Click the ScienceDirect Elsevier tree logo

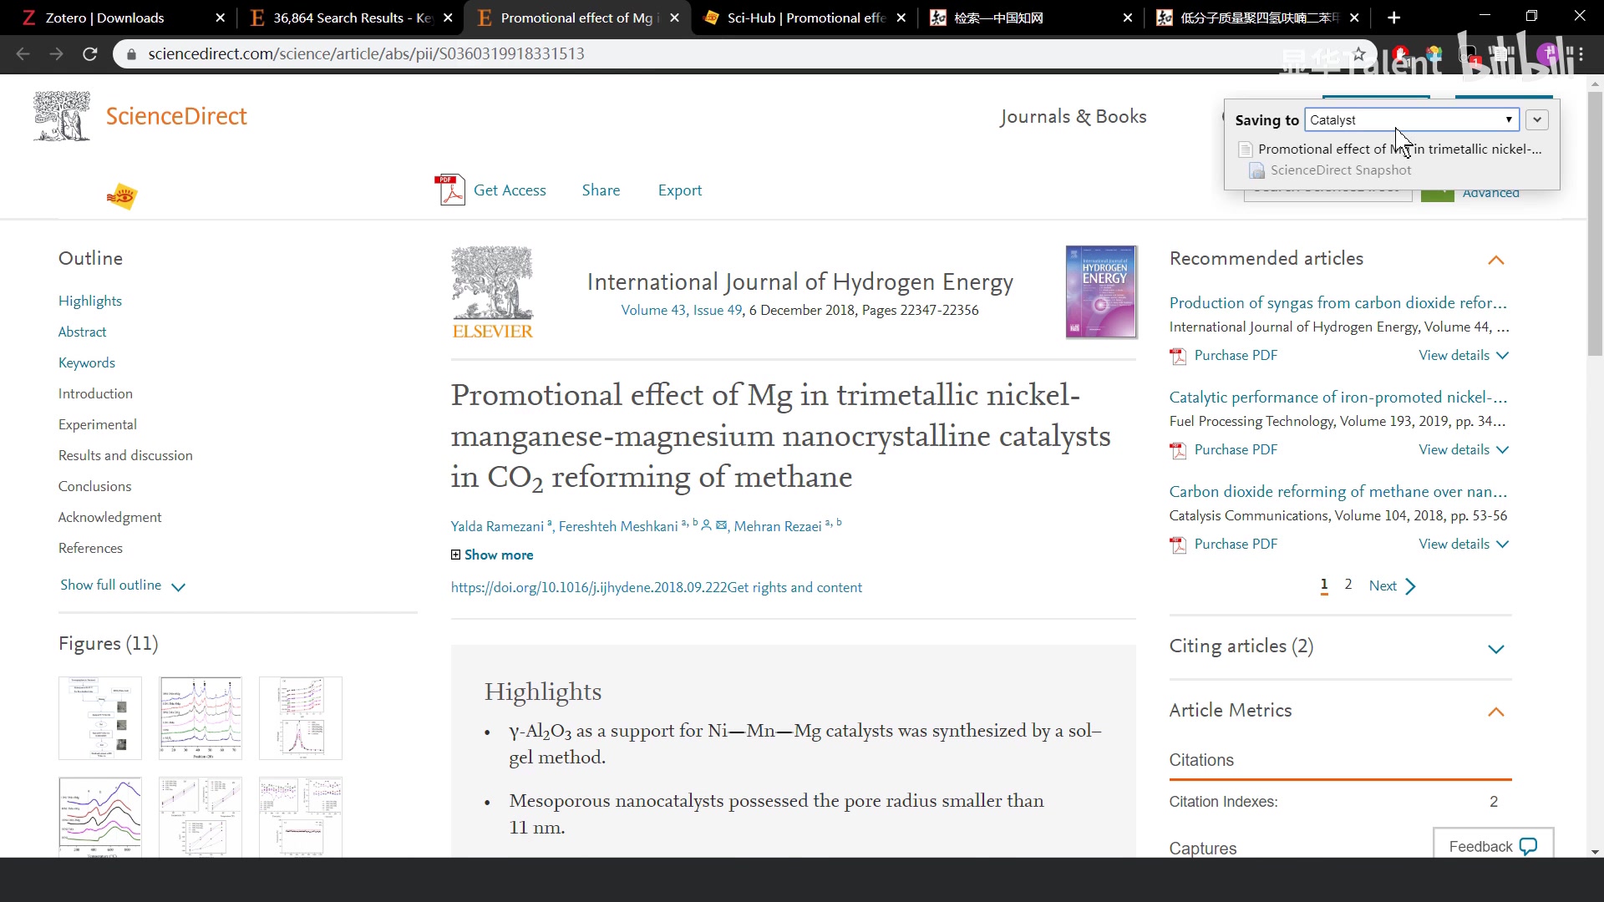pyautogui.click(x=62, y=116)
